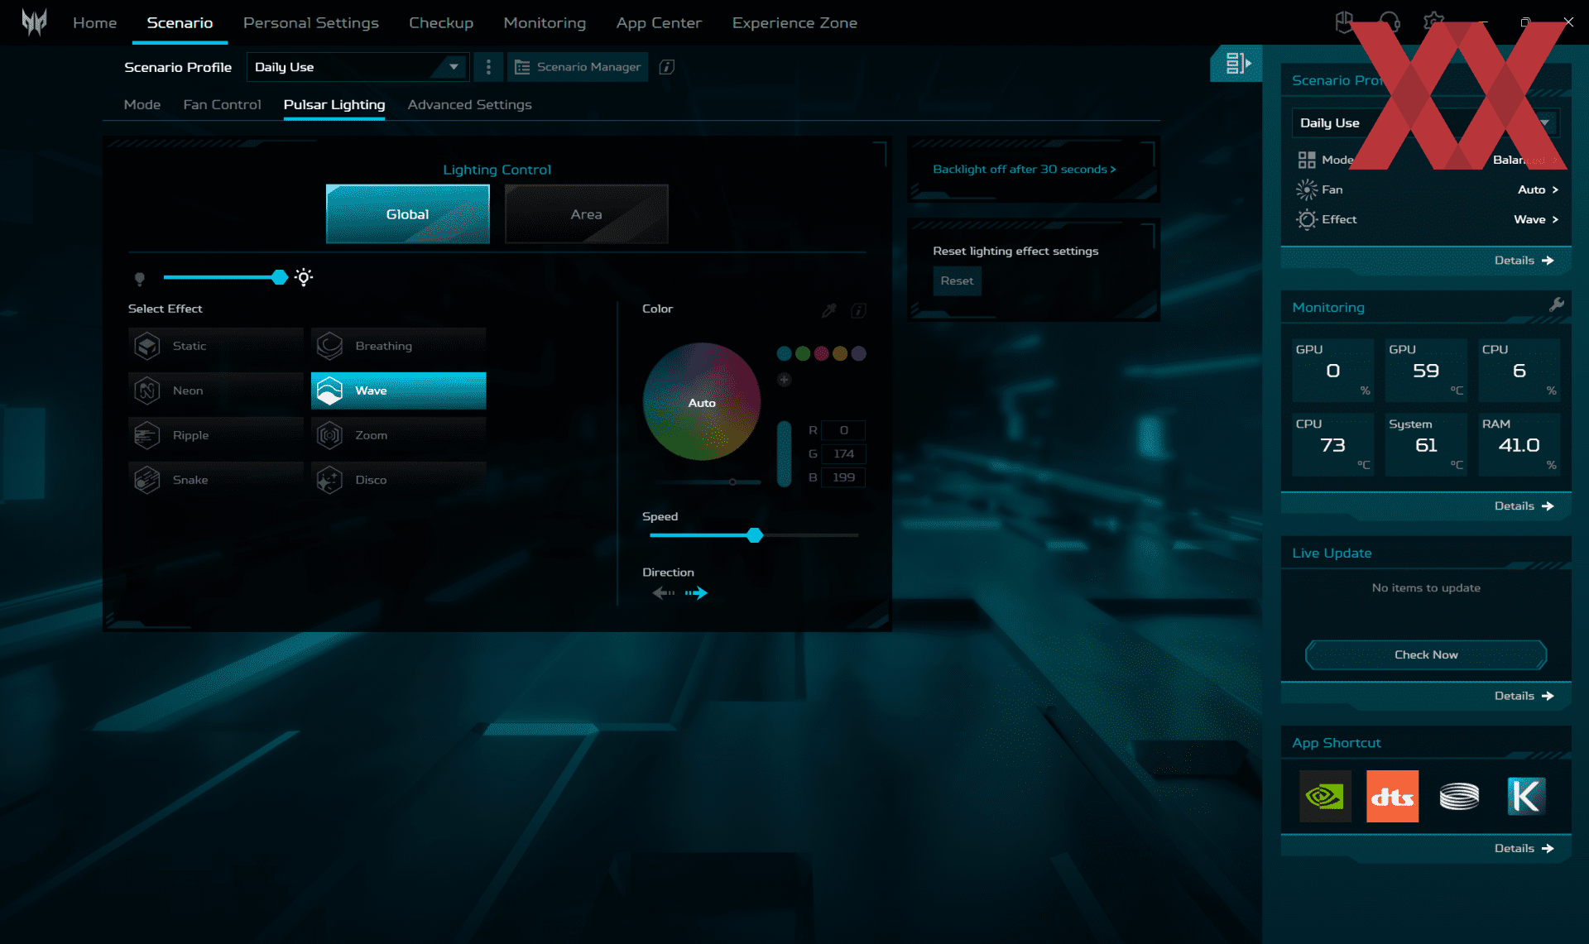Click the Predator logo icon
Viewport: 1589px width, 944px height.
click(x=34, y=22)
